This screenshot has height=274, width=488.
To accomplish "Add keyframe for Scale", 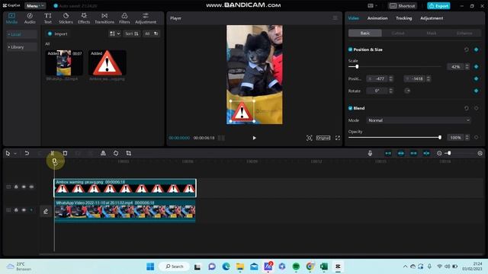I will pos(476,66).
